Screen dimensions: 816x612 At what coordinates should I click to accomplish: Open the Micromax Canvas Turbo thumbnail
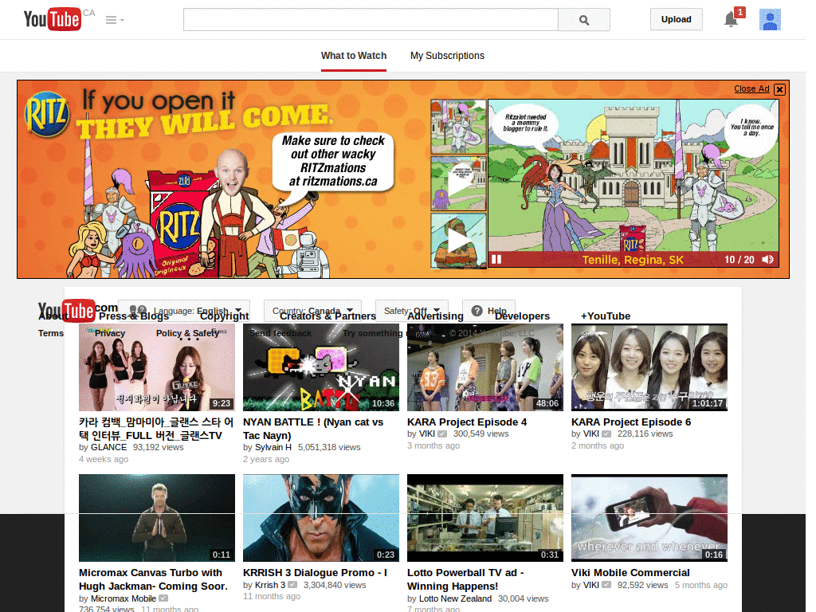click(157, 518)
